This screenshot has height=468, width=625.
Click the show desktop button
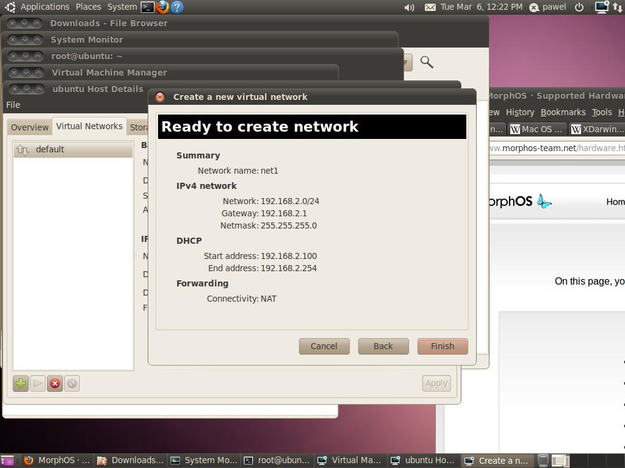[x=7, y=461]
